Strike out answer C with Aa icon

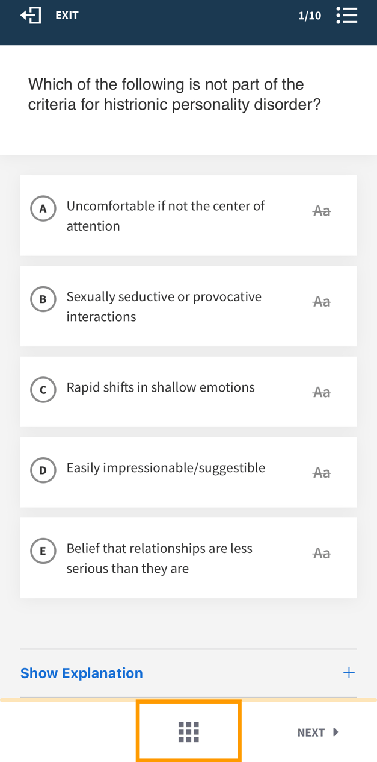pyautogui.click(x=322, y=392)
